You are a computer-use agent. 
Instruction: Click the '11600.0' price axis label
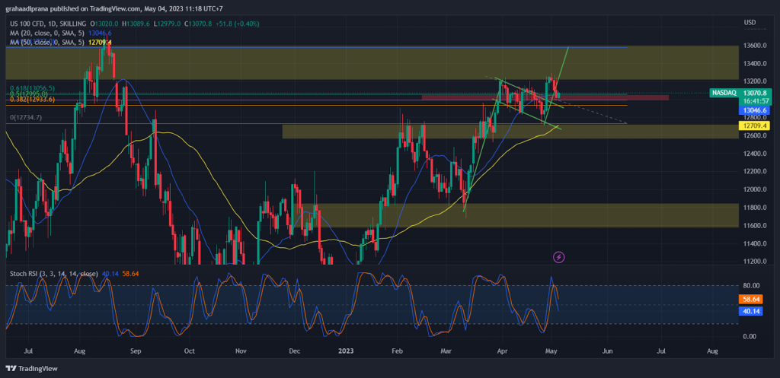click(755, 226)
